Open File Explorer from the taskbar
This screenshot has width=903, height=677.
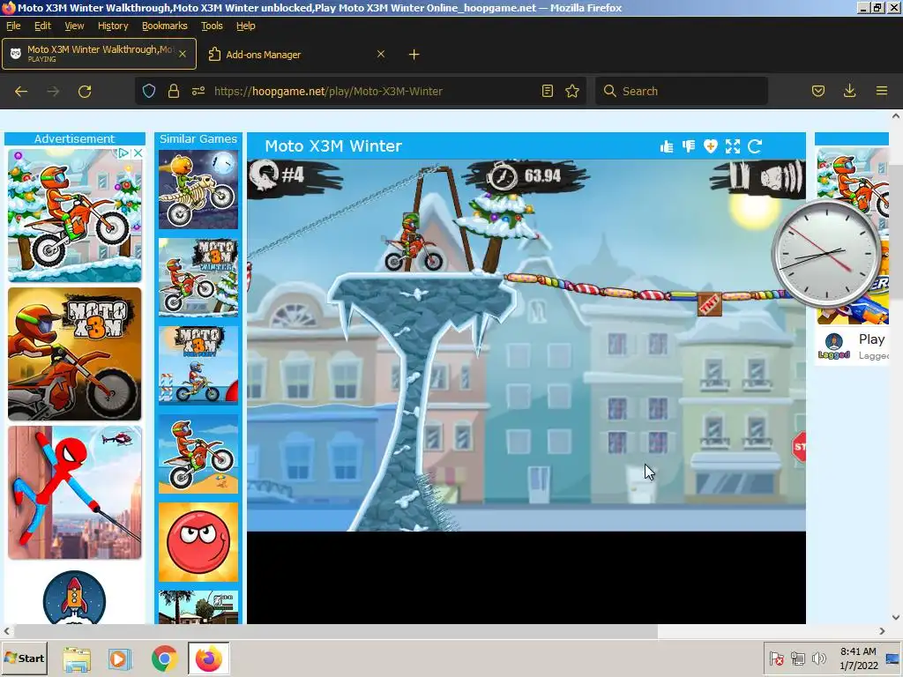tap(77, 659)
